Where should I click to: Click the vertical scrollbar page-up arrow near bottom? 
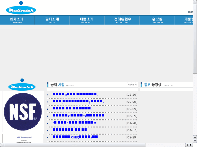coord(195,137)
